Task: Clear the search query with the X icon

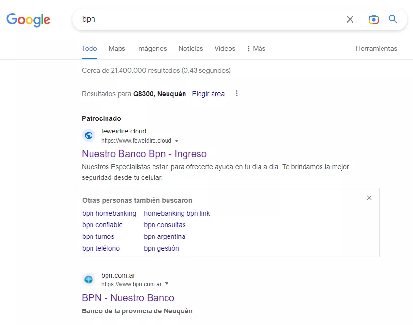Action: tap(350, 19)
